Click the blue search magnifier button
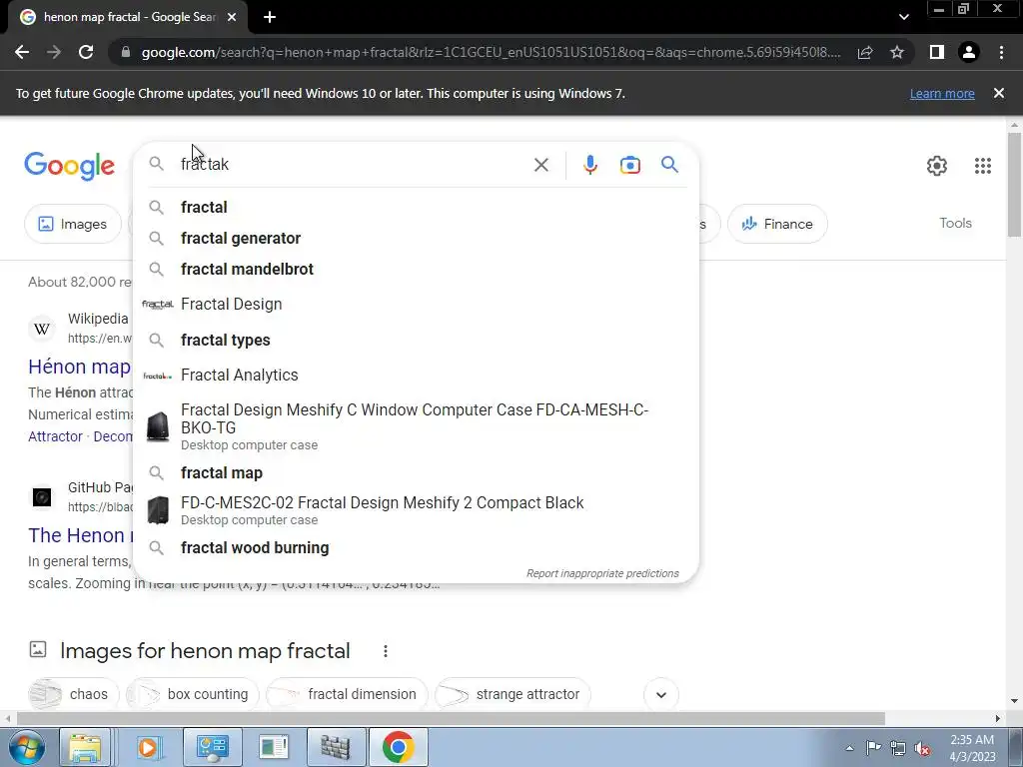Image resolution: width=1023 pixels, height=767 pixels. pos(669,165)
